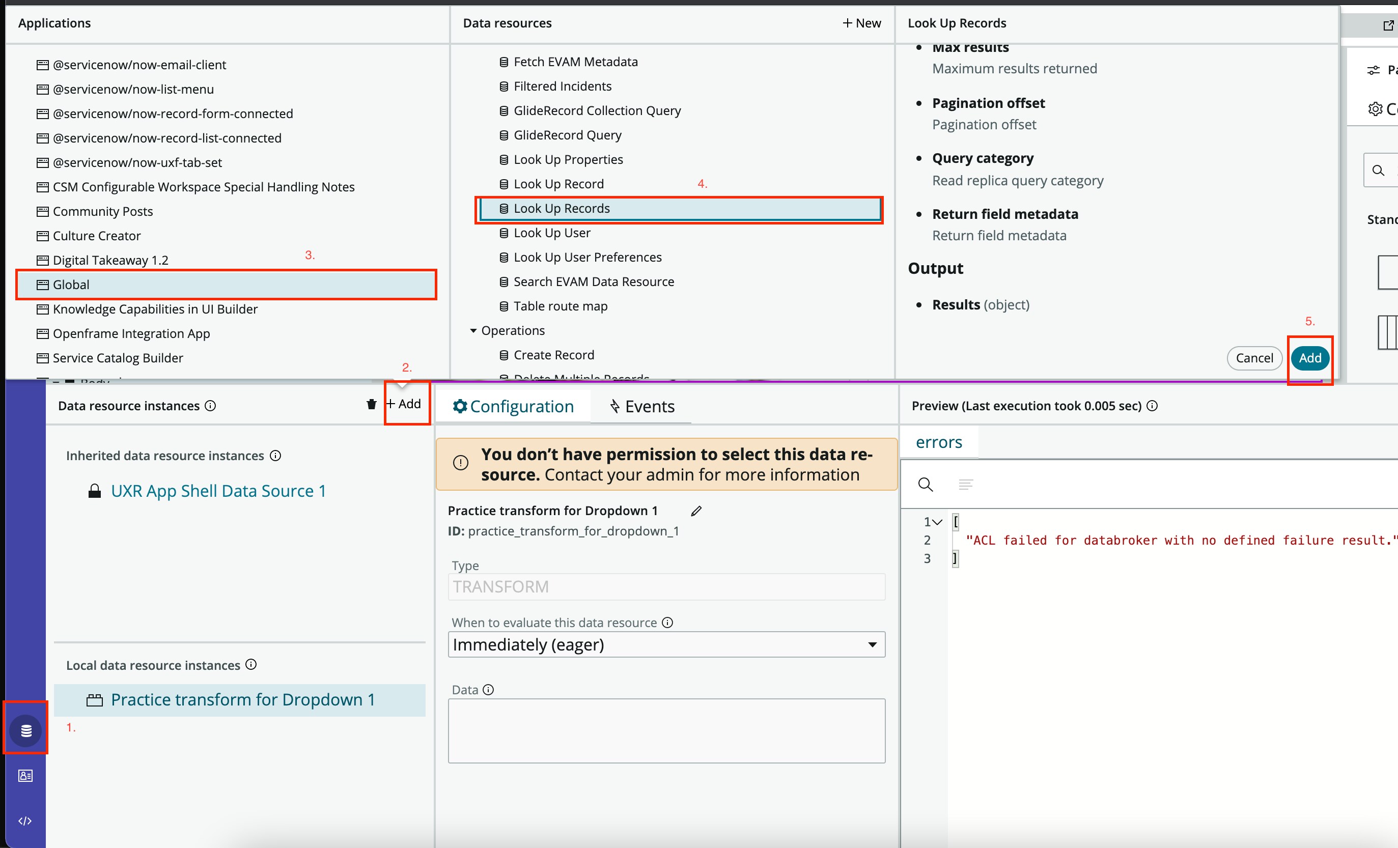The image size is (1398, 848).
Task: Open the external link icon at top right
Action: [1388, 25]
